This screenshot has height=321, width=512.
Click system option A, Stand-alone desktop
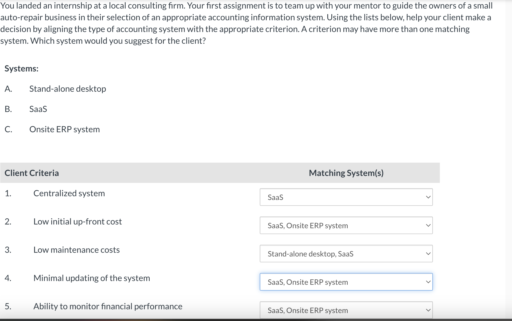coord(68,89)
